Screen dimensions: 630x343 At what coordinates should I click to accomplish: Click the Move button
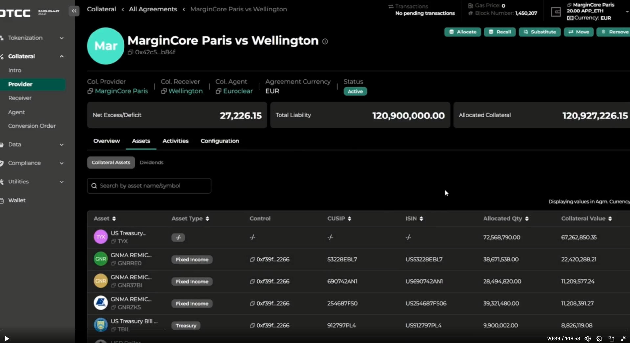578,32
